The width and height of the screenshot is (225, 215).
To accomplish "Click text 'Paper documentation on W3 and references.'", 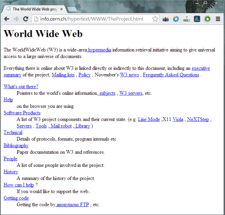I will (x=61, y=152).
